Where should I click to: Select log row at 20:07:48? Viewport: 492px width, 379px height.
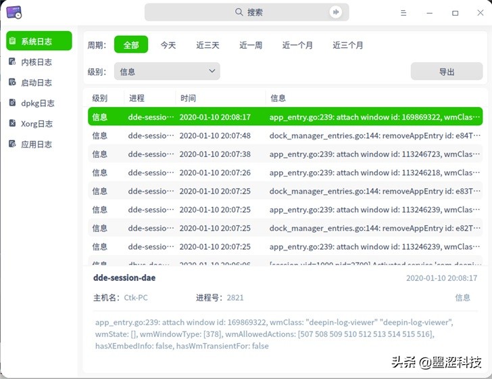[285, 135]
